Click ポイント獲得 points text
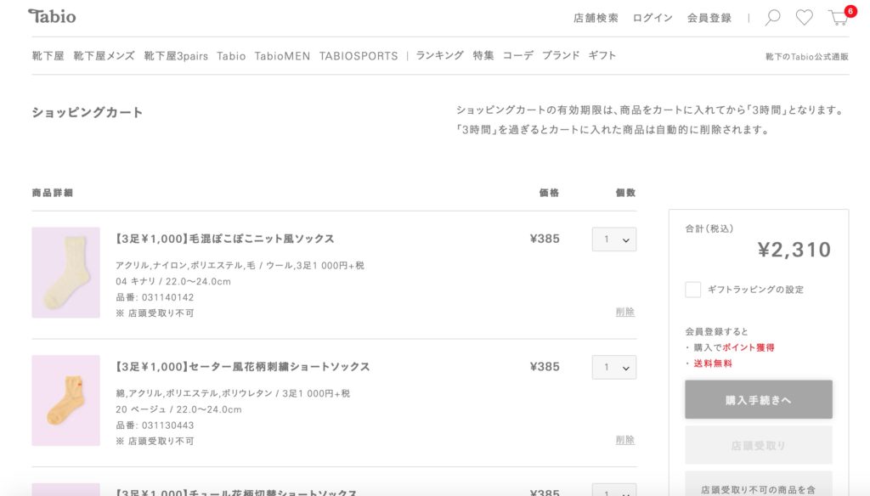 (749, 348)
